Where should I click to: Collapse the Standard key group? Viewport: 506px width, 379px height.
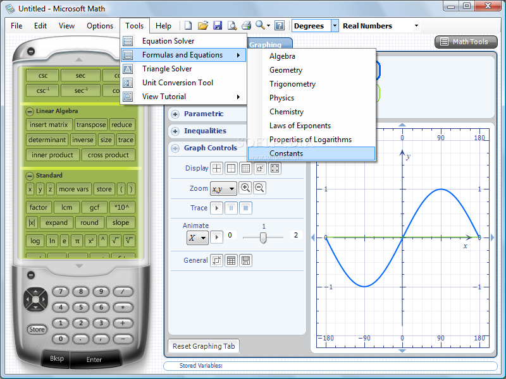point(30,176)
